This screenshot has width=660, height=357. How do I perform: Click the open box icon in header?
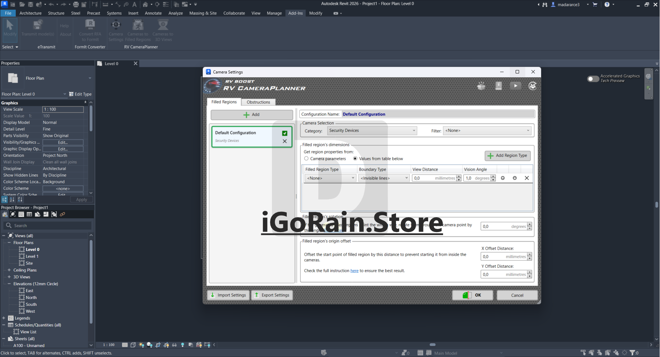(x=481, y=86)
